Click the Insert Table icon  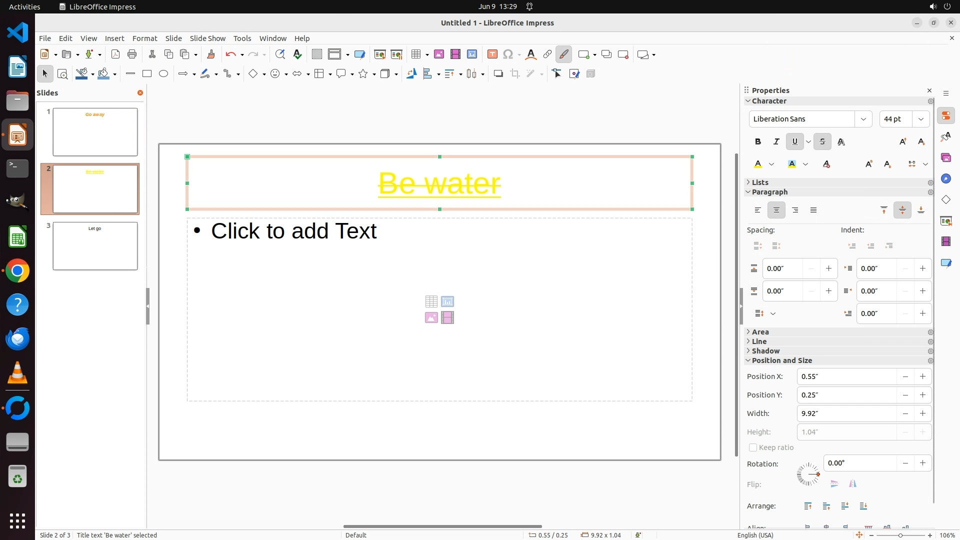point(416,54)
